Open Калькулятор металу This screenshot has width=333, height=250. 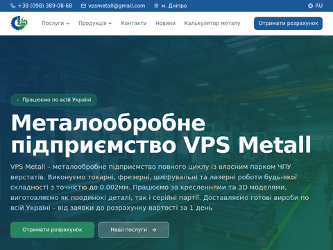pyautogui.click(x=212, y=23)
